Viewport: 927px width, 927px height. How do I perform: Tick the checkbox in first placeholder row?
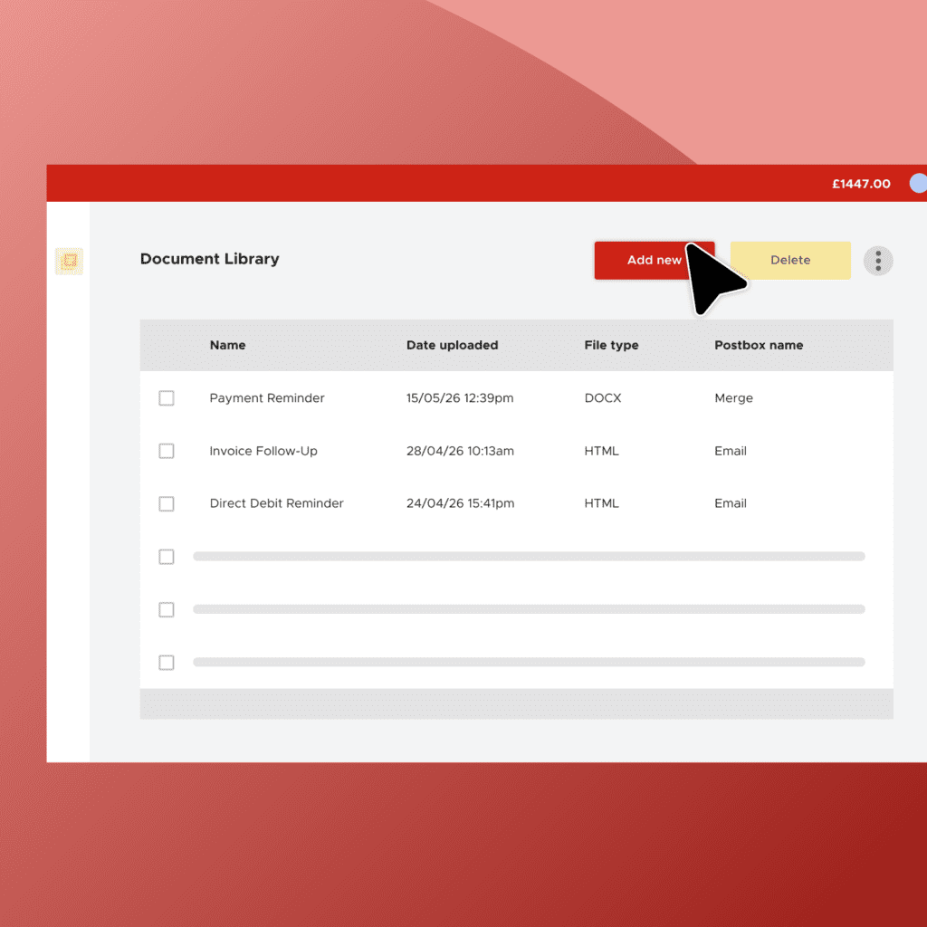tap(167, 557)
